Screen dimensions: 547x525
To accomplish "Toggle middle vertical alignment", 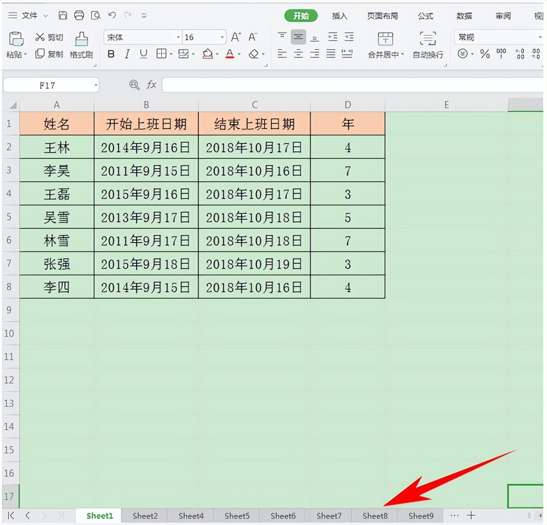I will coord(298,37).
